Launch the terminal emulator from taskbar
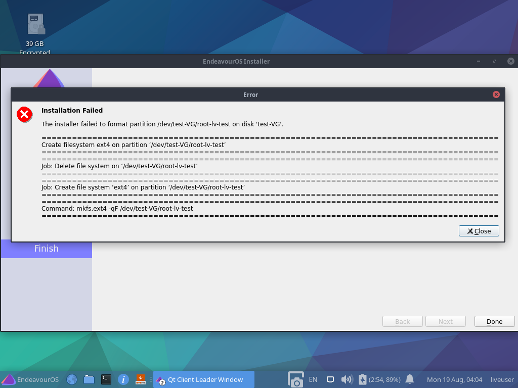 coord(106,379)
